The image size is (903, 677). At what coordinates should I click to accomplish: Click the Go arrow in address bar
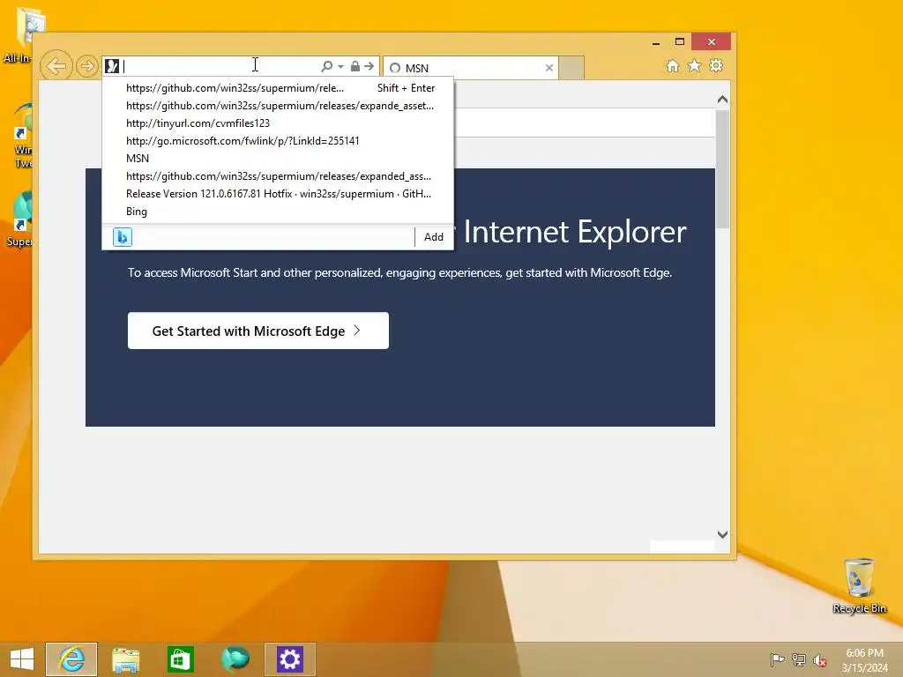369,66
